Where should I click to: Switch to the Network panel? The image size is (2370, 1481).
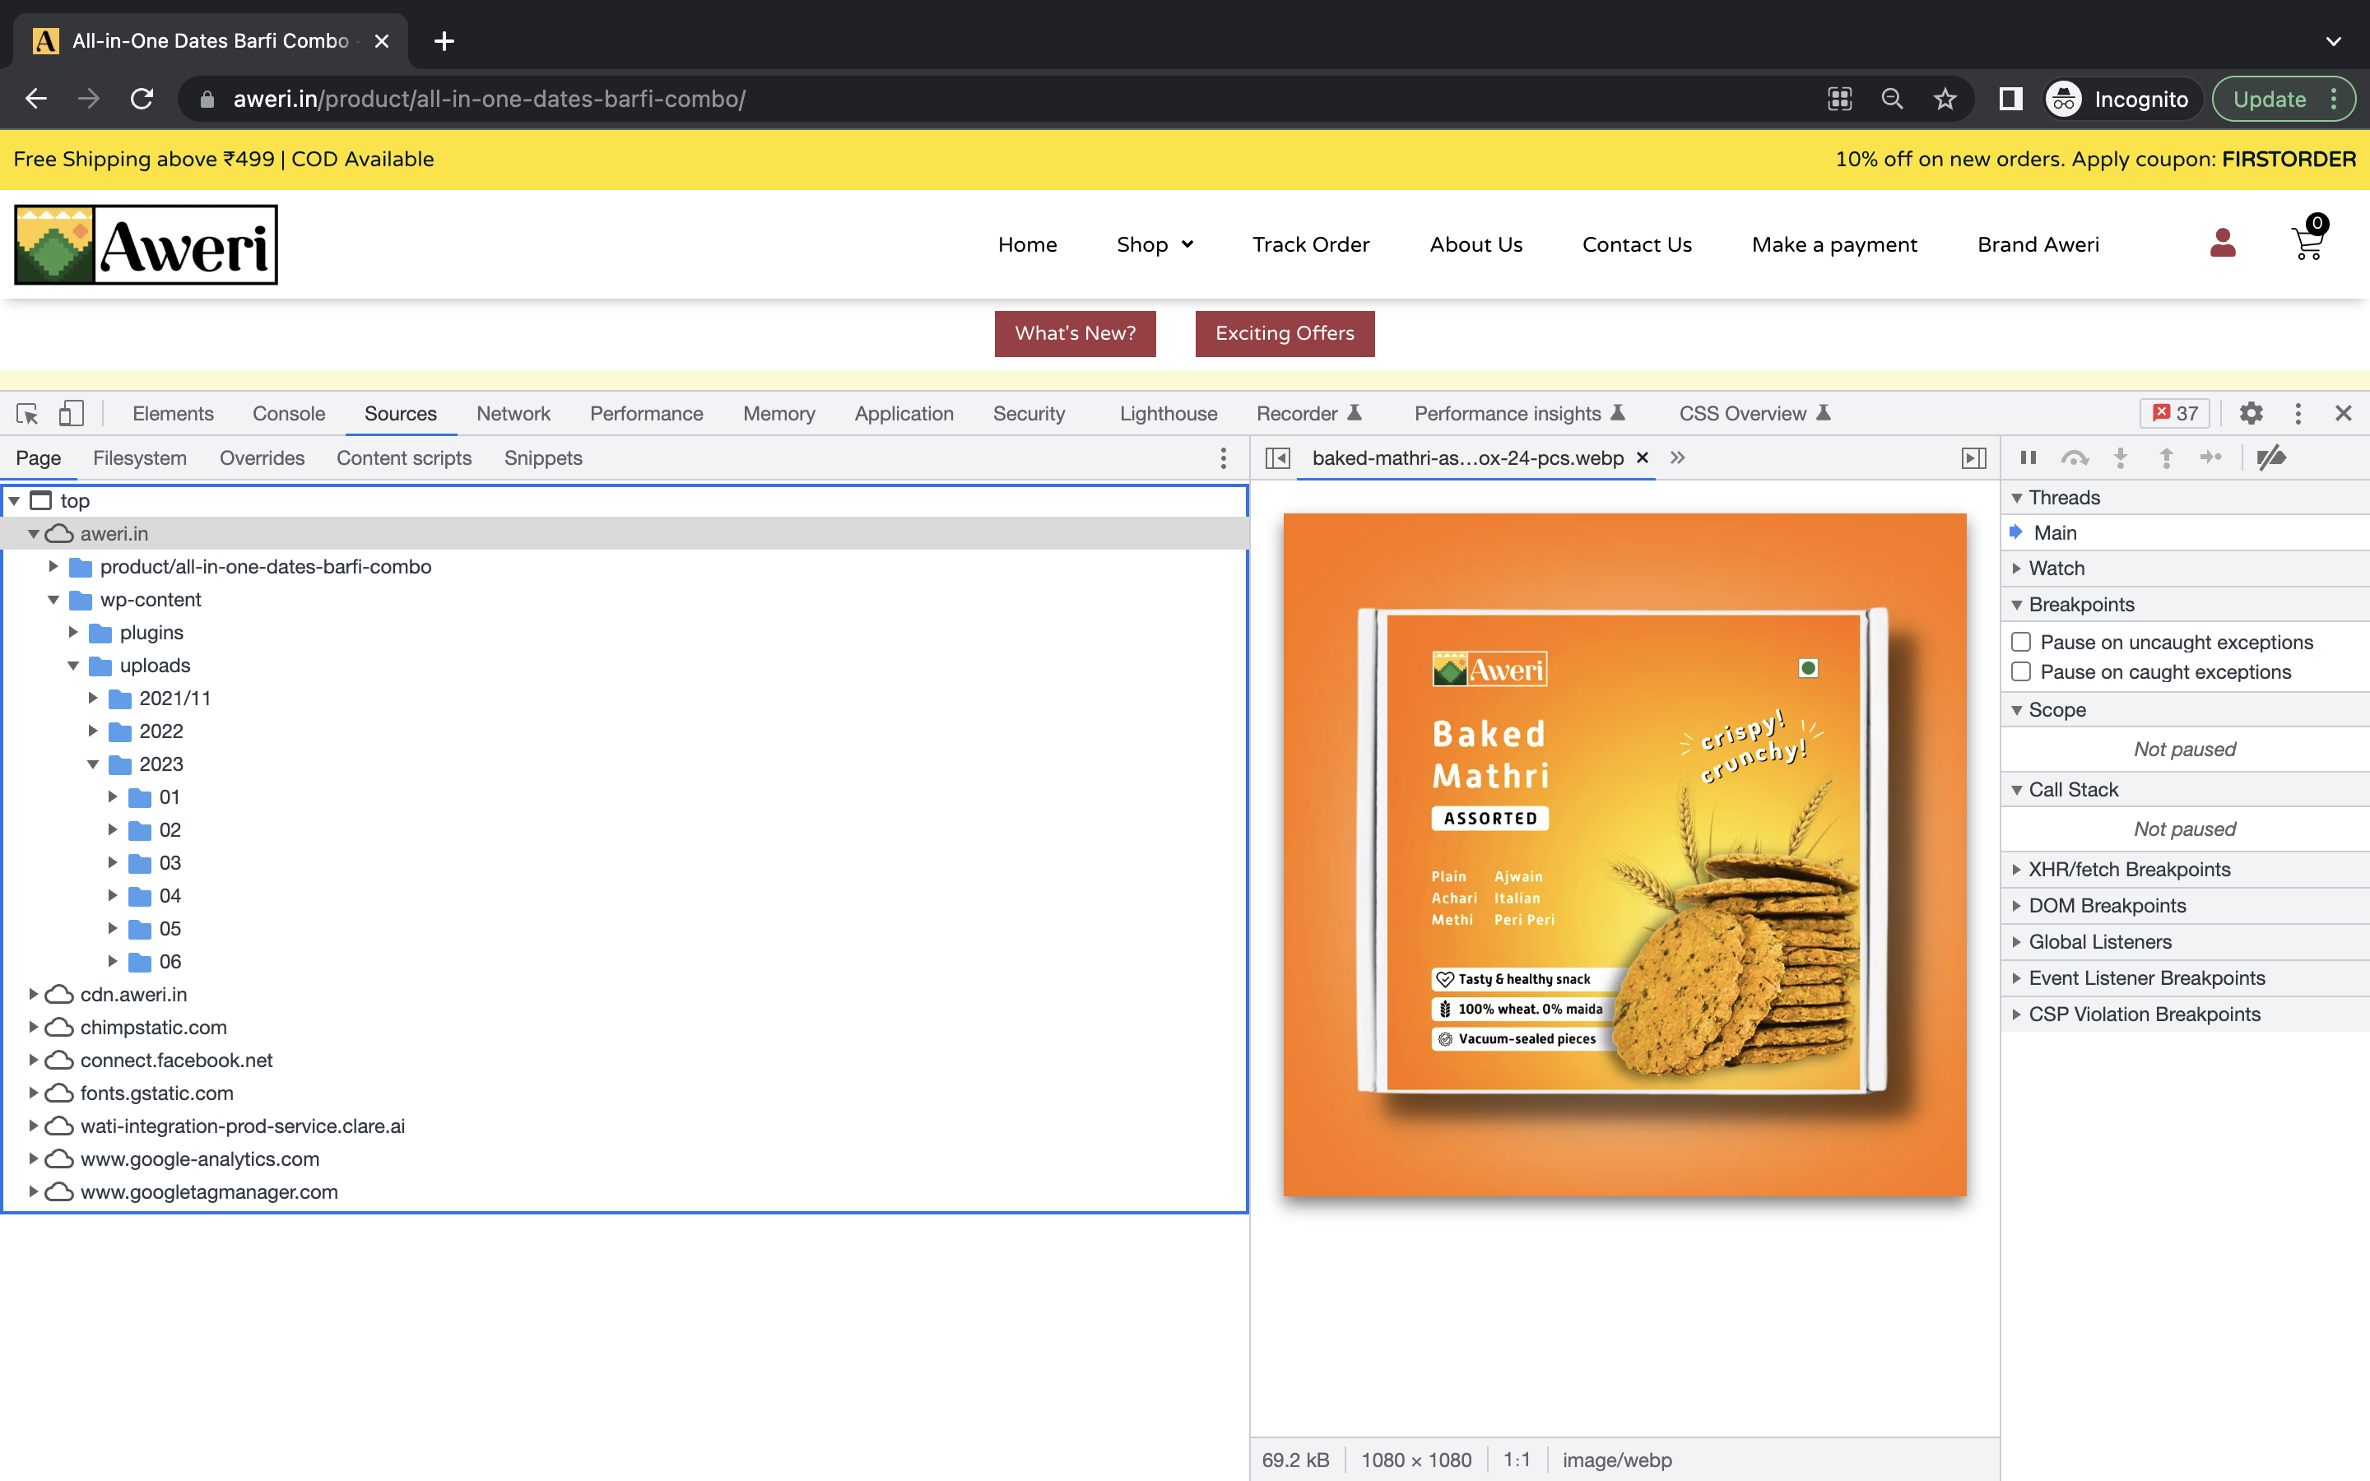point(513,413)
